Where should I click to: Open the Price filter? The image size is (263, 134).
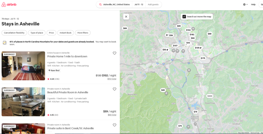(51, 33)
